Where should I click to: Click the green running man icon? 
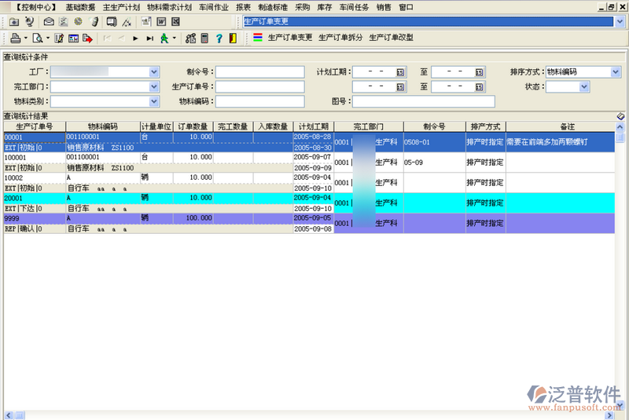click(164, 38)
